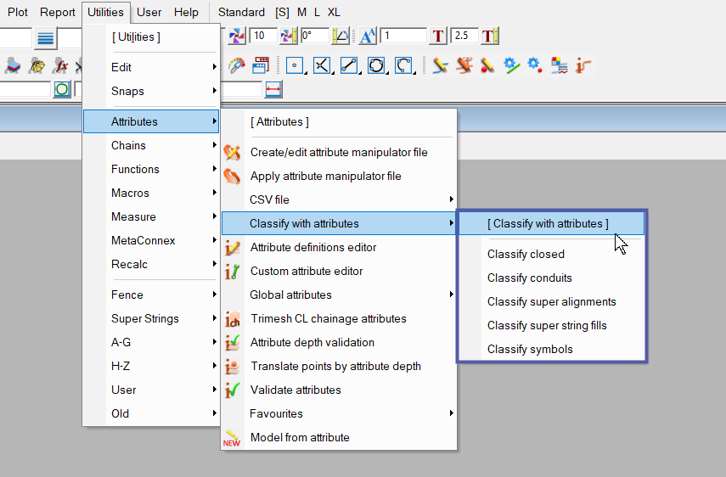
Task: Click the red horizontal measure arrow icon
Action: [273, 89]
